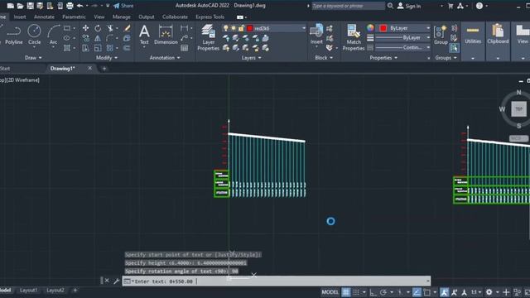
Task: Click the Move tool in Modify panel
Action: pos(85,28)
